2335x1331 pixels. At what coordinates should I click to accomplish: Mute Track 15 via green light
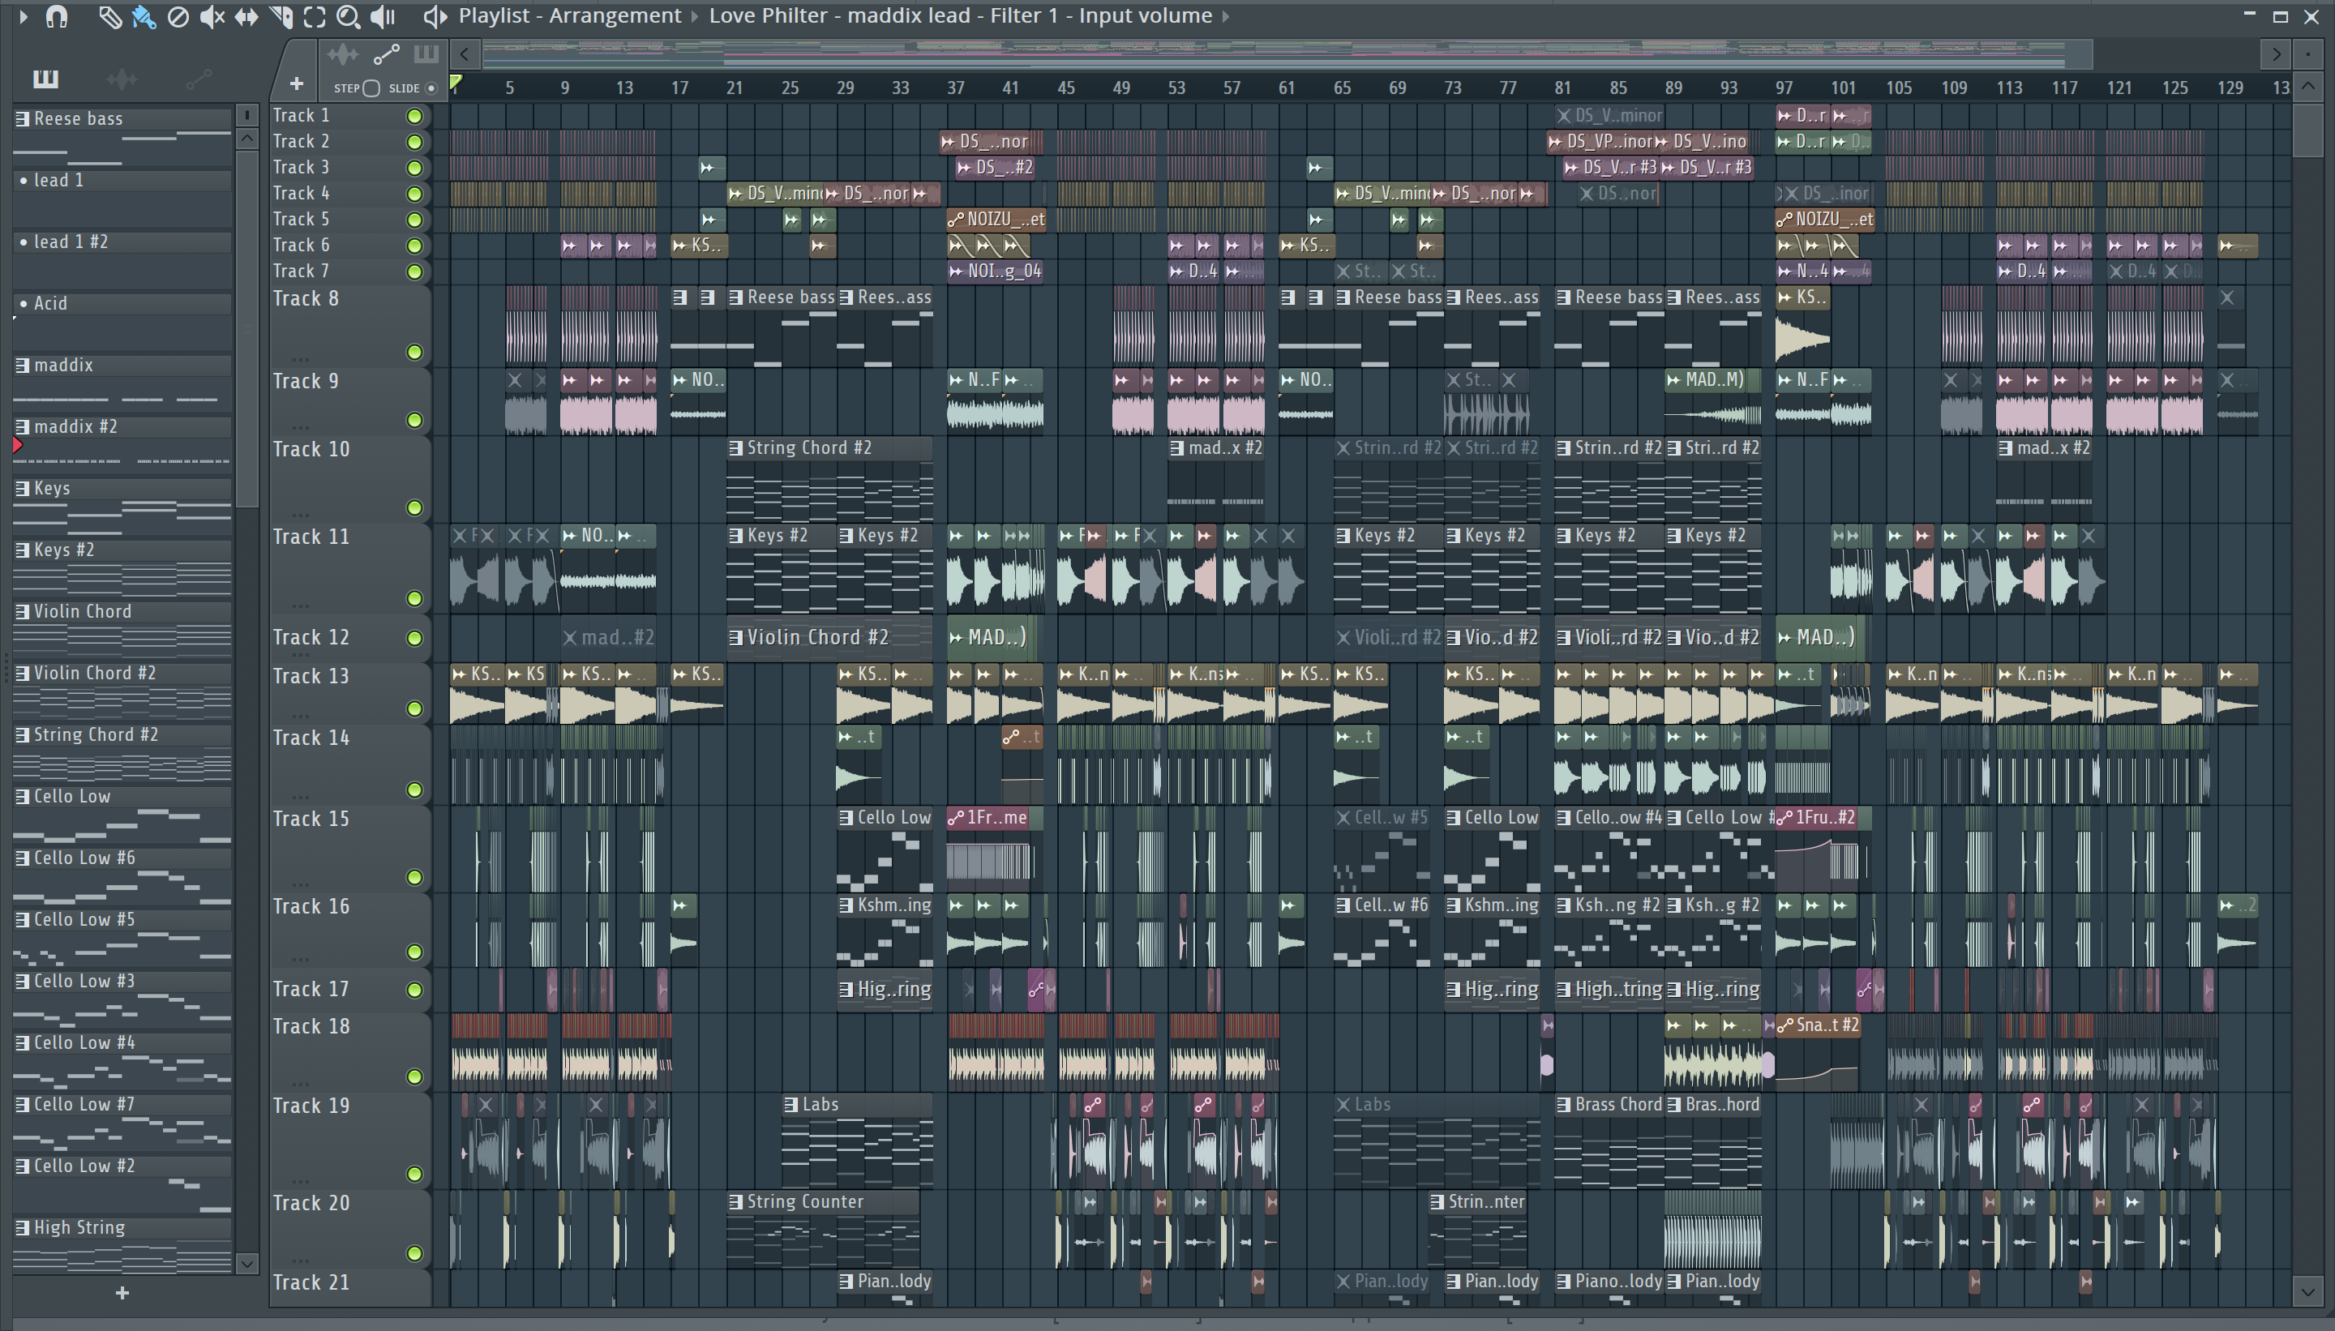pos(414,878)
